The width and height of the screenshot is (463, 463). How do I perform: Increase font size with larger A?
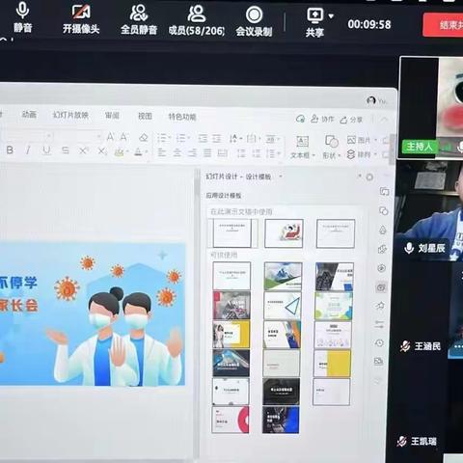pos(110,137)
